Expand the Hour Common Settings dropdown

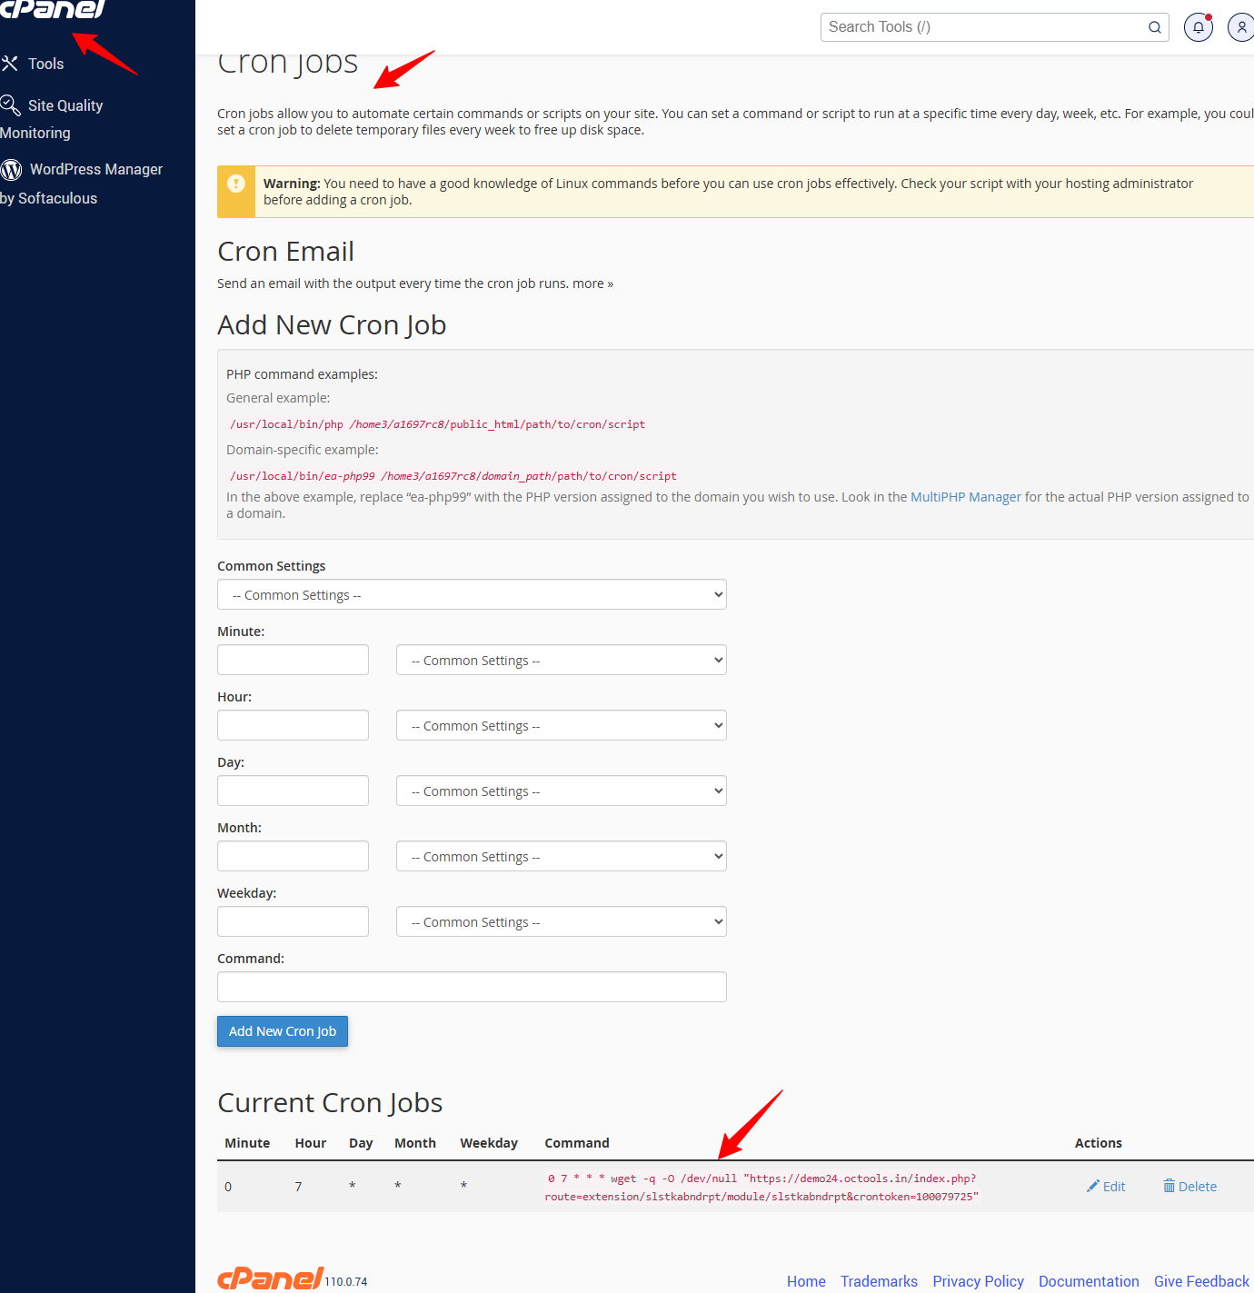pyautogui.click(x=561, y=726)
